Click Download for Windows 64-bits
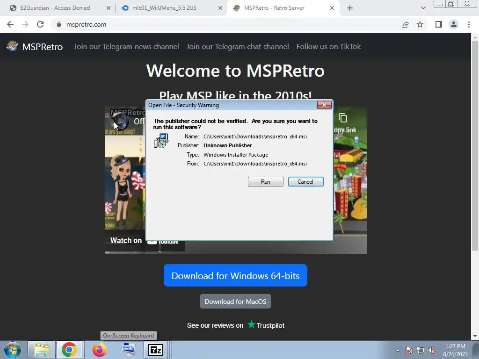This screenshot has width=479, height=359. coord(236,276)
